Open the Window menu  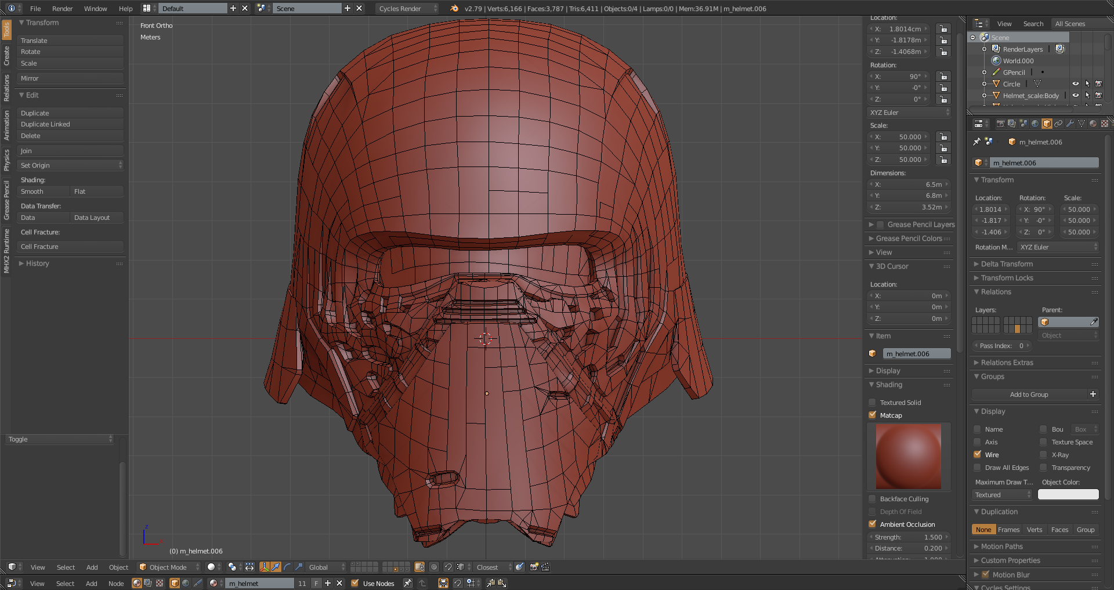coord(95,8)
